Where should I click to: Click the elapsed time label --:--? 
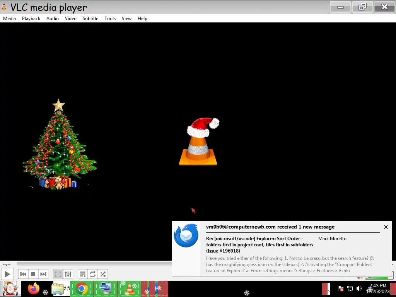click(x=7, y=265)
